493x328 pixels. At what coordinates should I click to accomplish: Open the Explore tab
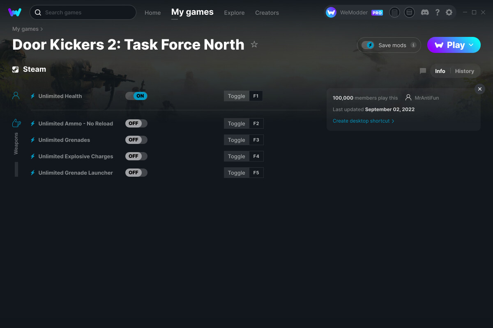(x=234, y=13)
